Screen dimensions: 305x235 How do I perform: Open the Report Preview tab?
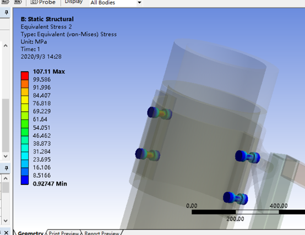pyautogui.click(x=102, y=233)
